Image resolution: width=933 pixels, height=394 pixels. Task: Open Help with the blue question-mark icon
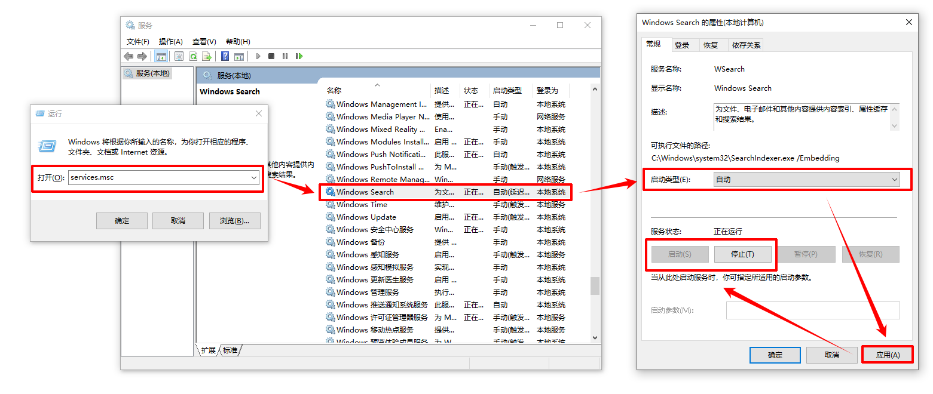[225, 56]
